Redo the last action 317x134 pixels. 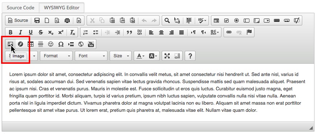tap(154, 20)
